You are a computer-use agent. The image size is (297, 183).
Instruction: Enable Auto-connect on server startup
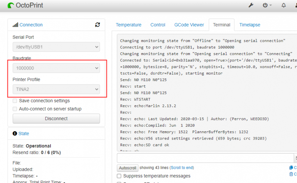(x=15, y=109)
